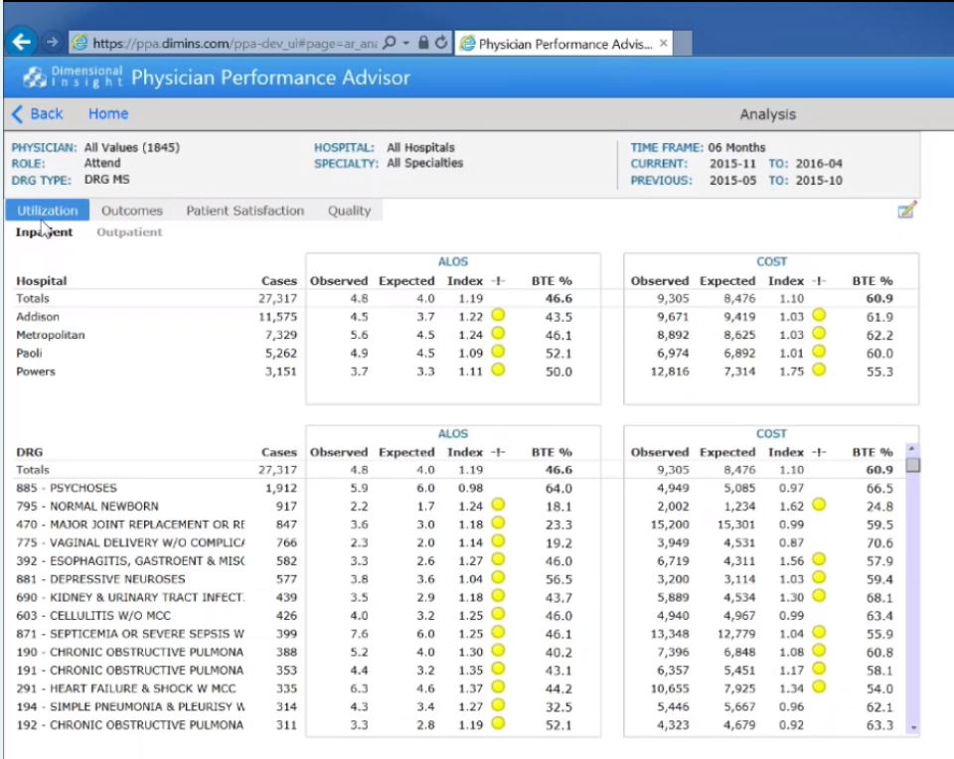Viewport: 954px width, 759px height.
Task: Click the search magnifier icon in address bar
Action: (390, 43)
